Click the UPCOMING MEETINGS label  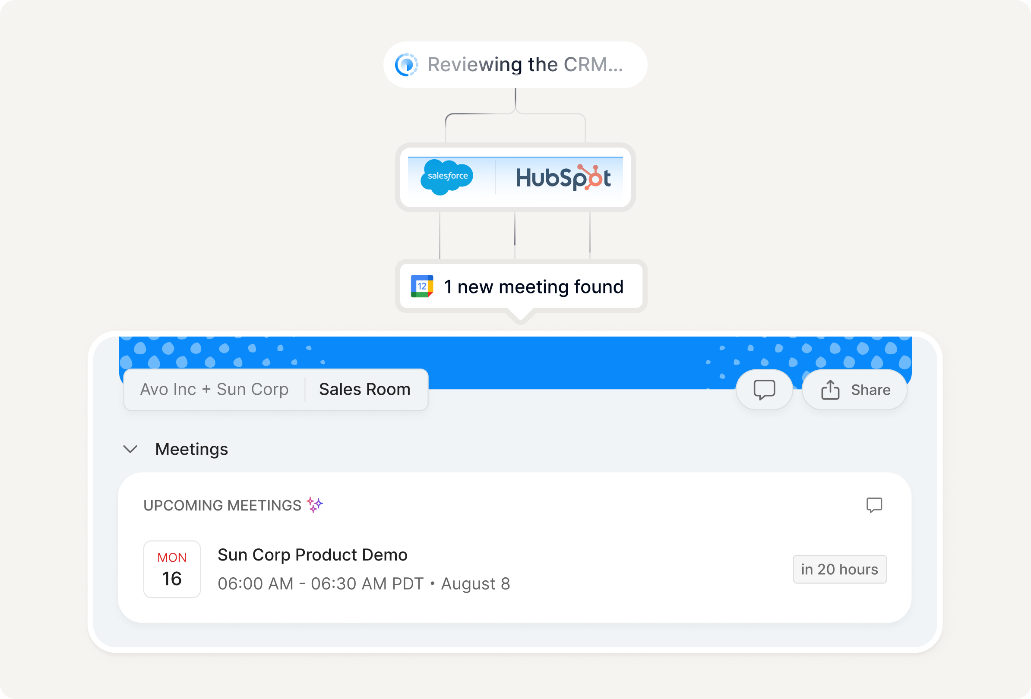coord(222,505)
